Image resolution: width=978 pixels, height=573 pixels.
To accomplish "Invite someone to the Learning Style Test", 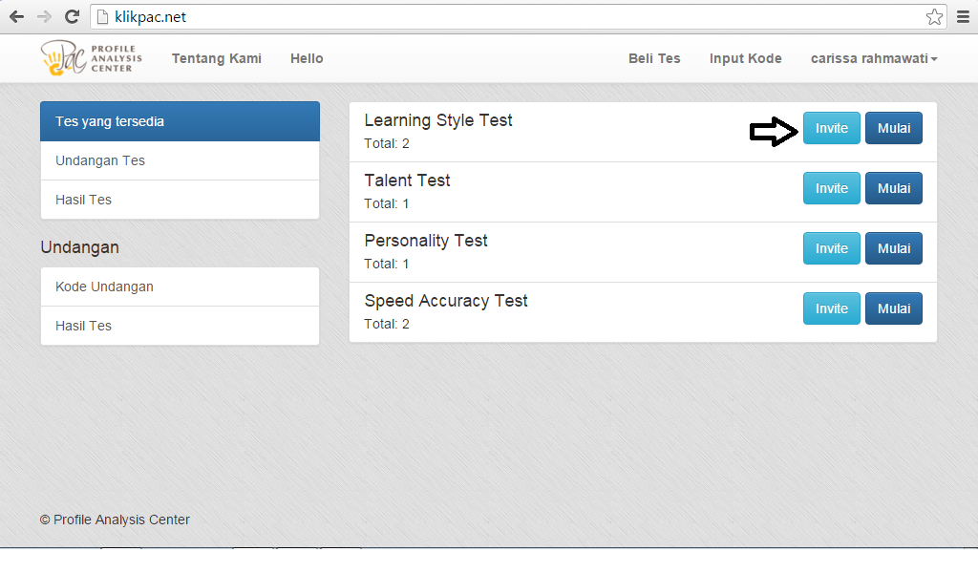I will [831, 128].
